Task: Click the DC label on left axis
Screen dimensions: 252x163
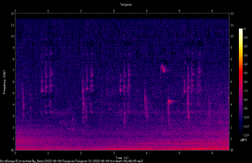Action: (13, 150)
